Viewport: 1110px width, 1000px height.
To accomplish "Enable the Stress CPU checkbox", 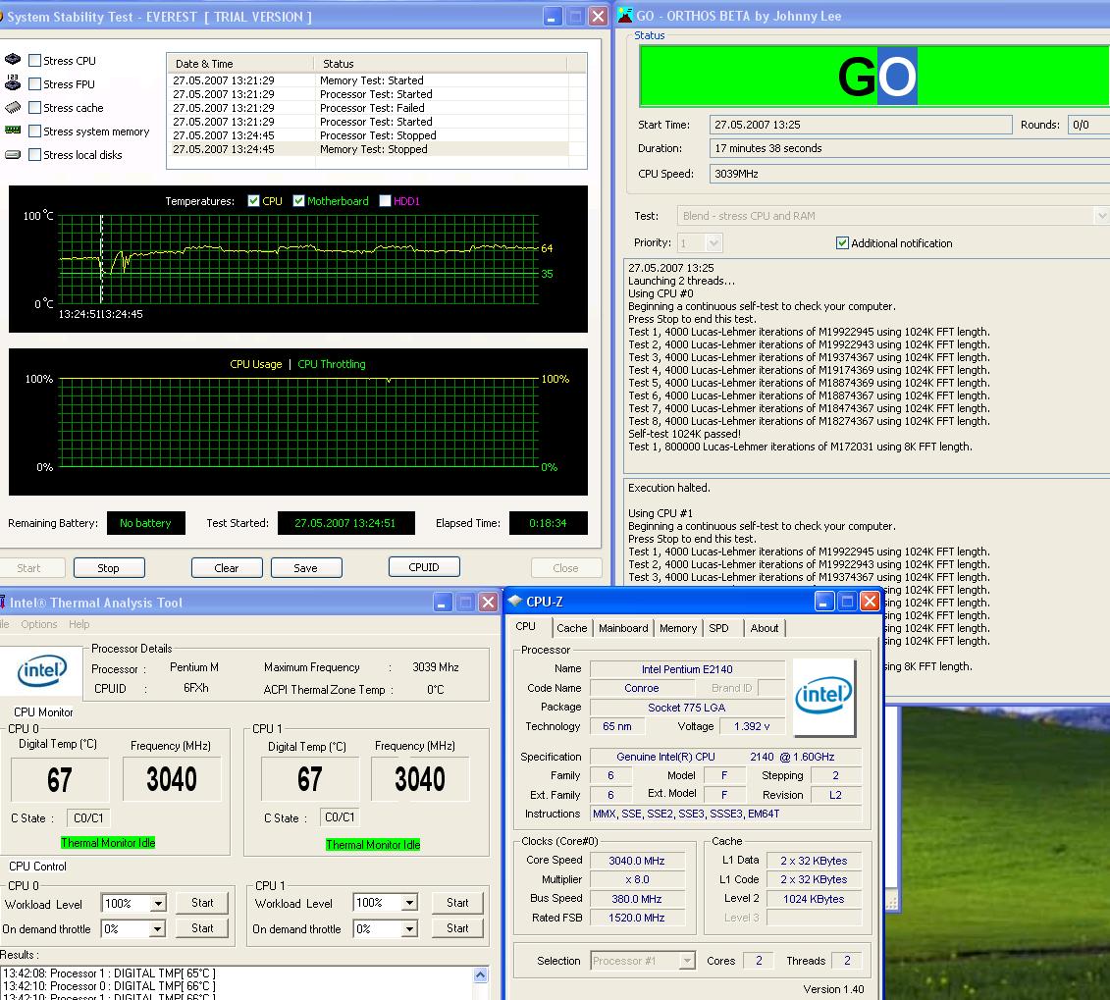I will [34, 60].
